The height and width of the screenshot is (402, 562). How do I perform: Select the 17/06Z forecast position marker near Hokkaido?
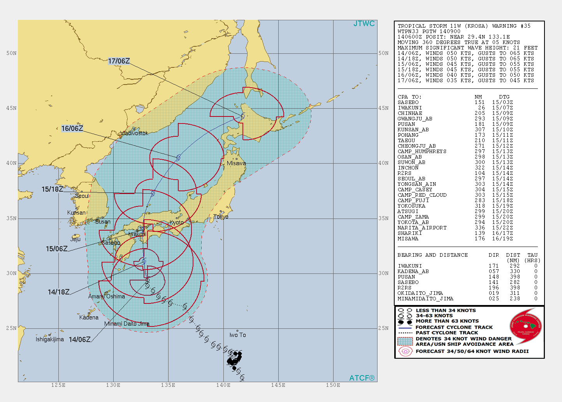click(242, 116)
